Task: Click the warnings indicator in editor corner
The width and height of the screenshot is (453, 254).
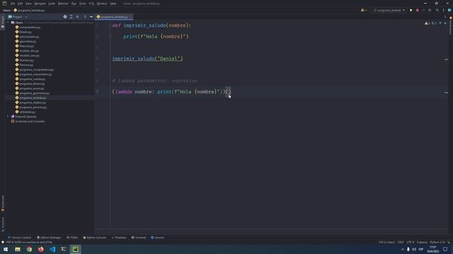Action: [427, 23]
